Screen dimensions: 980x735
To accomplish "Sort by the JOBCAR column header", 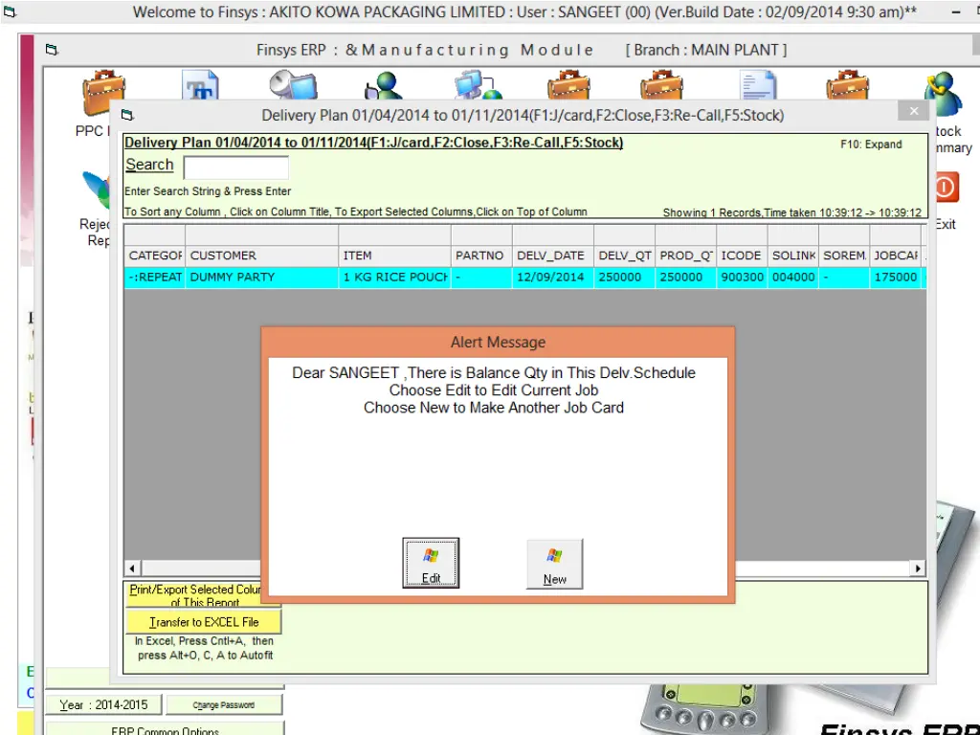I will (895, 256).
